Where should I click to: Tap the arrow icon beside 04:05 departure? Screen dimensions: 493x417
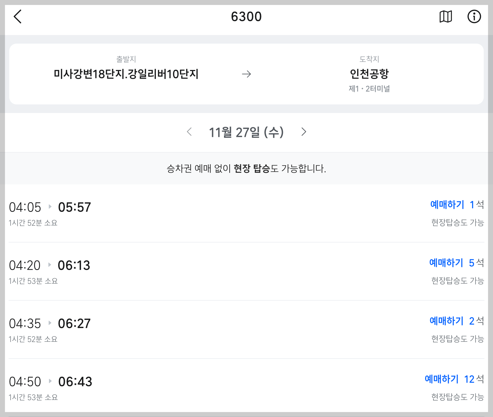point(50,207)
